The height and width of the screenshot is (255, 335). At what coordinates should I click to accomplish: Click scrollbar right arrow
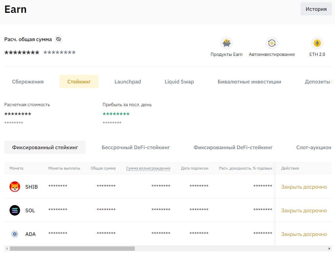click(329, 249)
